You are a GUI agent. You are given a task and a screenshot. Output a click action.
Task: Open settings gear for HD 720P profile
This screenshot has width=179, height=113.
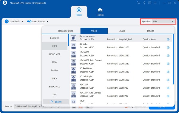click(x=168, y=88)
